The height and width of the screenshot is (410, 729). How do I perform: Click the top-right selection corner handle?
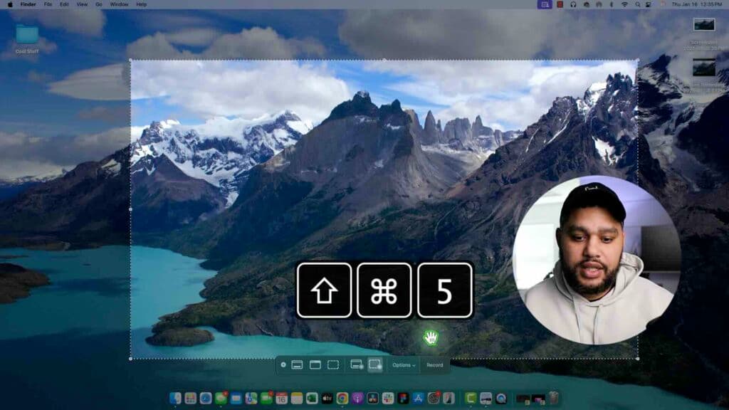[637, 61]
